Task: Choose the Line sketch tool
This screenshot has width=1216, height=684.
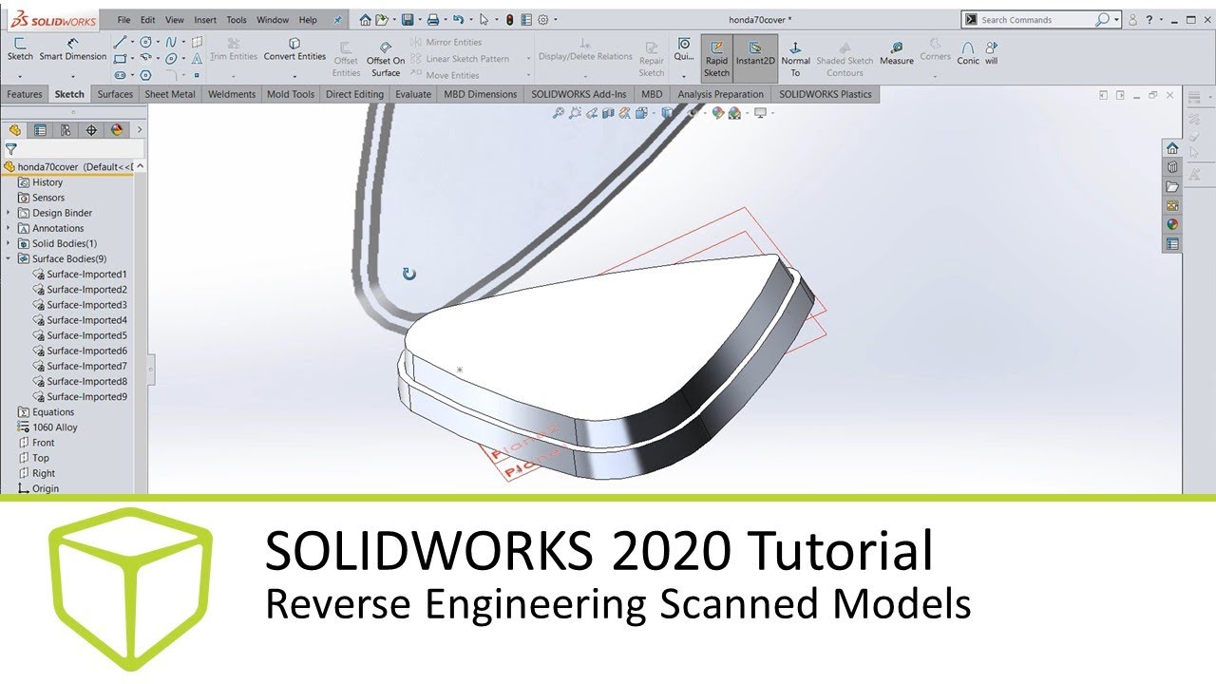Action: pyautogui.click(x=120, y=42)
